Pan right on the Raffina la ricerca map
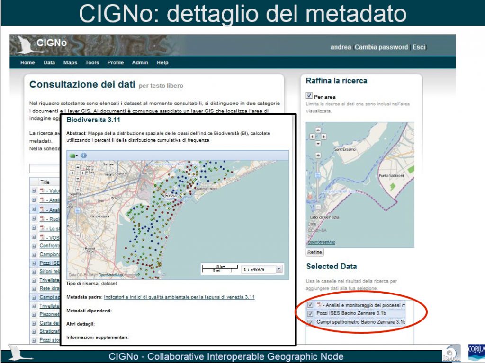Image resolution: width=485 pixels, height=363 pixels. click(x=323, y=137)
